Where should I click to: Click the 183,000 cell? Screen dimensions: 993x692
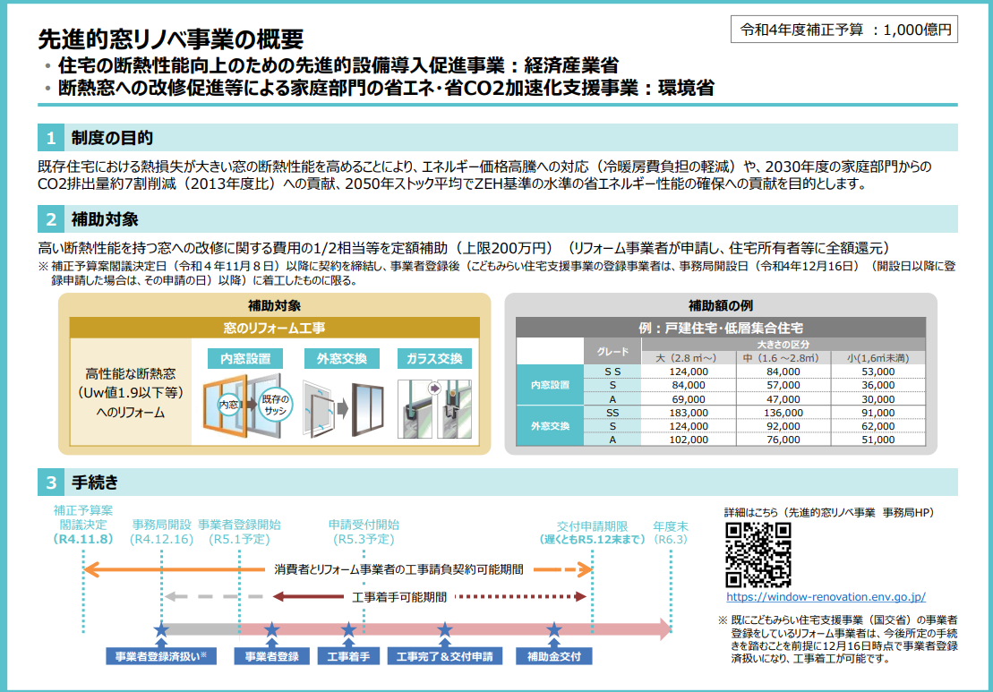click(689, 413)
